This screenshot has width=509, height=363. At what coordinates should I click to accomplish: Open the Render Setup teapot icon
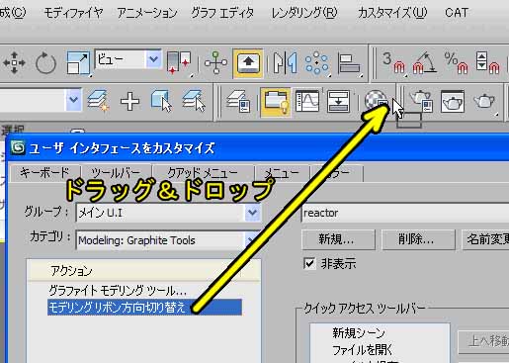pos(421,101)
